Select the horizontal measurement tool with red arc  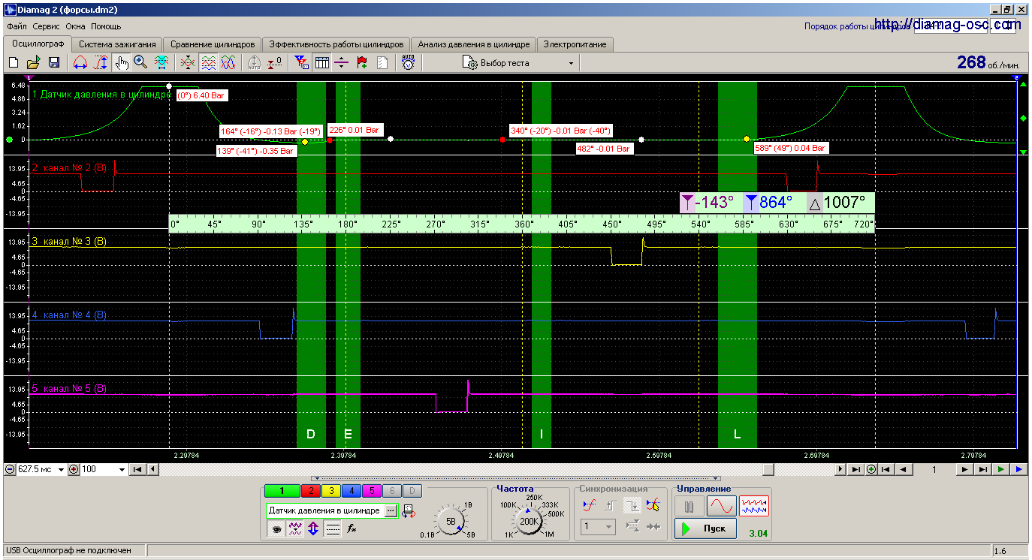coord(80,63)
